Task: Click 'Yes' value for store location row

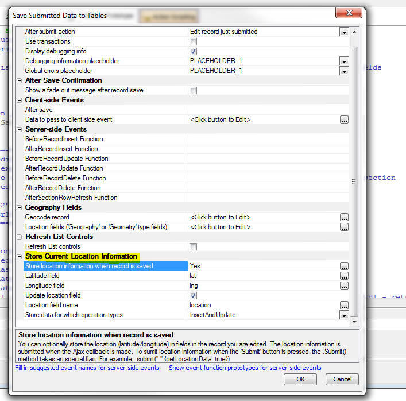Action: click(195, 266)
